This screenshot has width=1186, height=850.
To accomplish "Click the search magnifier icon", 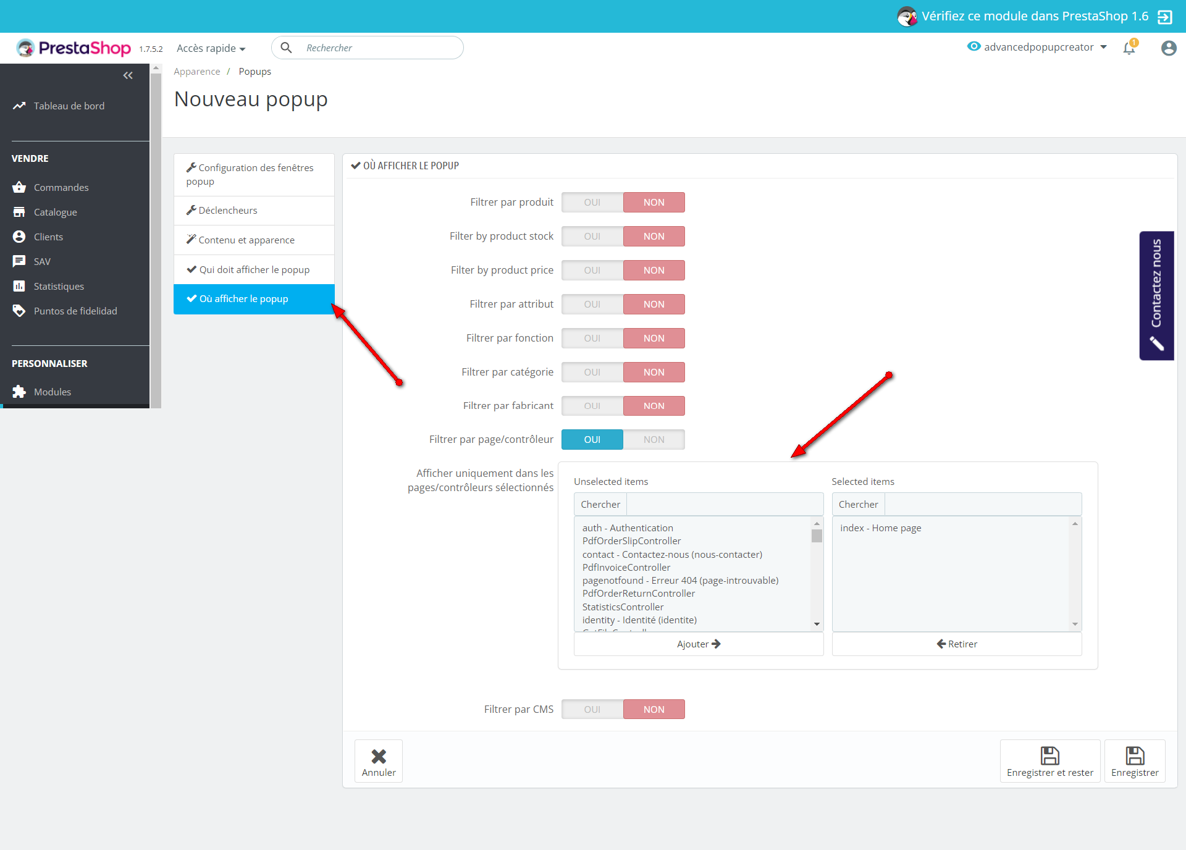I will click(286, 48).
